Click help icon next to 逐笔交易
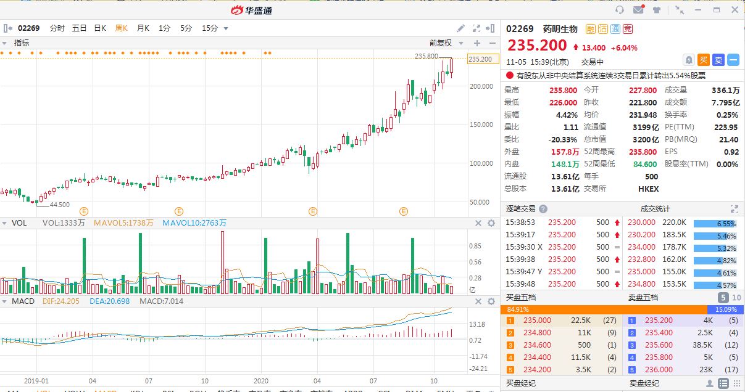The width and height of the screenshot is (745, 392). (542, 209)
